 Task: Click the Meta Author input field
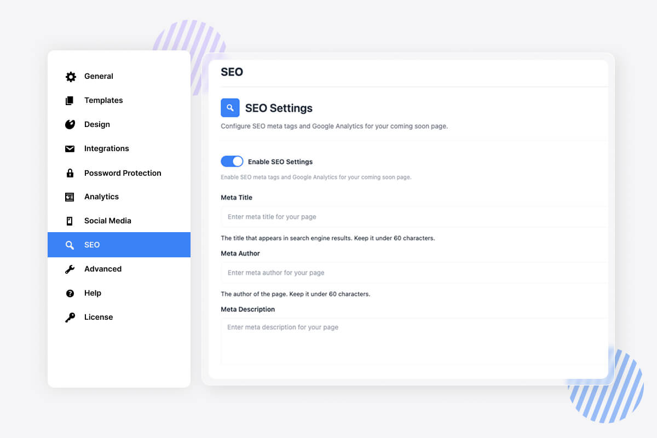tap(414, 273)
